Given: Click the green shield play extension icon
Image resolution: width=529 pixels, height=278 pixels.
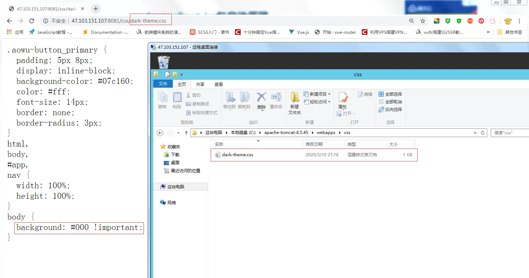Looking at the screenshot, I should click(x=459, y=21).
